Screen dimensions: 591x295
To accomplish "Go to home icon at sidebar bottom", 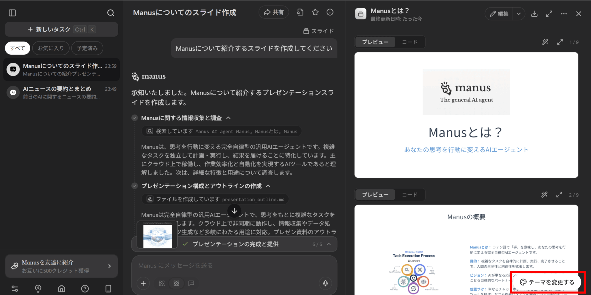I will [61, 288].
